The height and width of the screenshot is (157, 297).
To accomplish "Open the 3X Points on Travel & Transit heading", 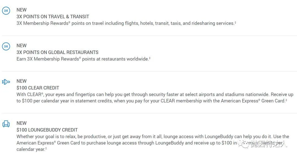I will coord(53,17).
